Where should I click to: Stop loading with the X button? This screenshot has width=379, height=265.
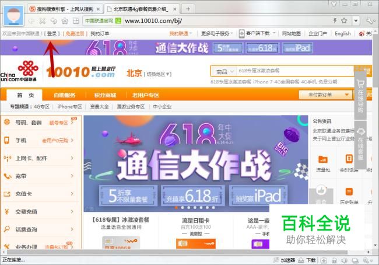point(43,21)
